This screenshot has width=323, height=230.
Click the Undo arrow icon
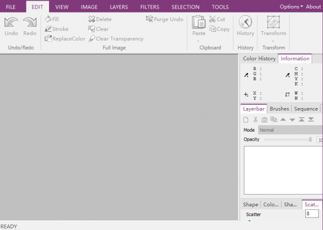click(11, 22)
